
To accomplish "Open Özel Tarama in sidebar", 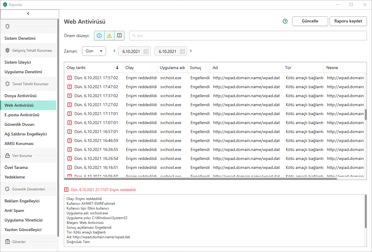I will (28, 167).
